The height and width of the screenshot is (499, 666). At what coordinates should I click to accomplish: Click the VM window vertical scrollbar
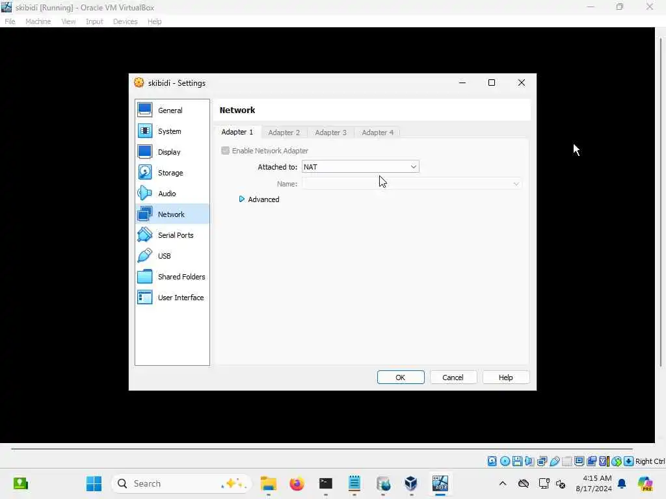coord(661,202)
